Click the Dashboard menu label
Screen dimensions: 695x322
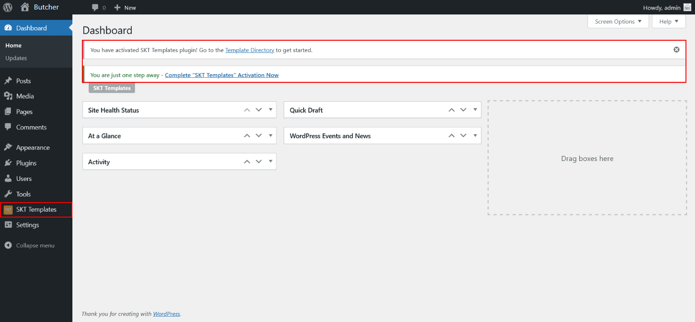(x=32, y=28)
